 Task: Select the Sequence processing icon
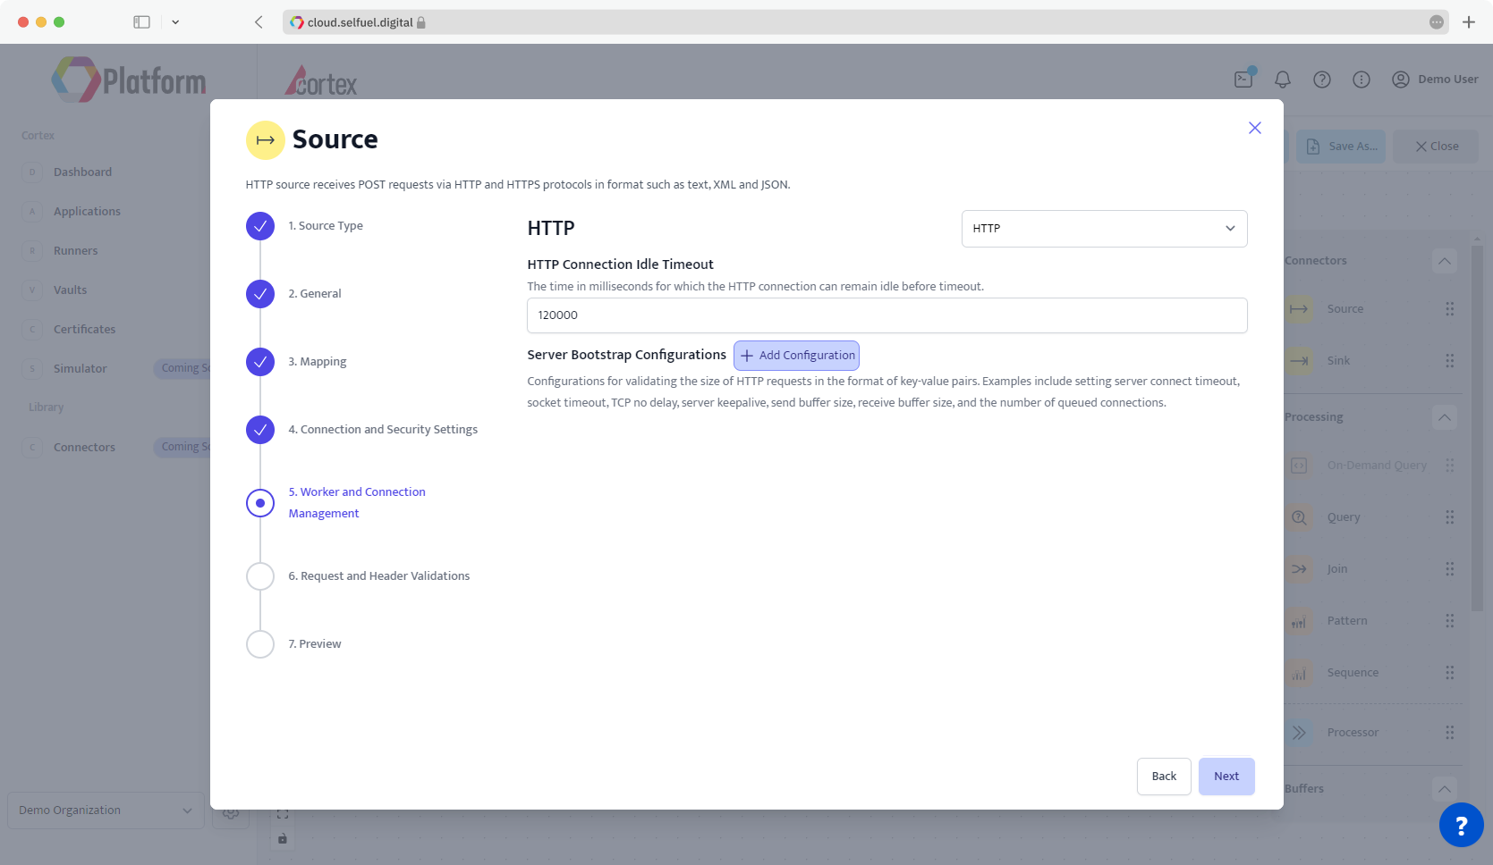(1299, 673)
